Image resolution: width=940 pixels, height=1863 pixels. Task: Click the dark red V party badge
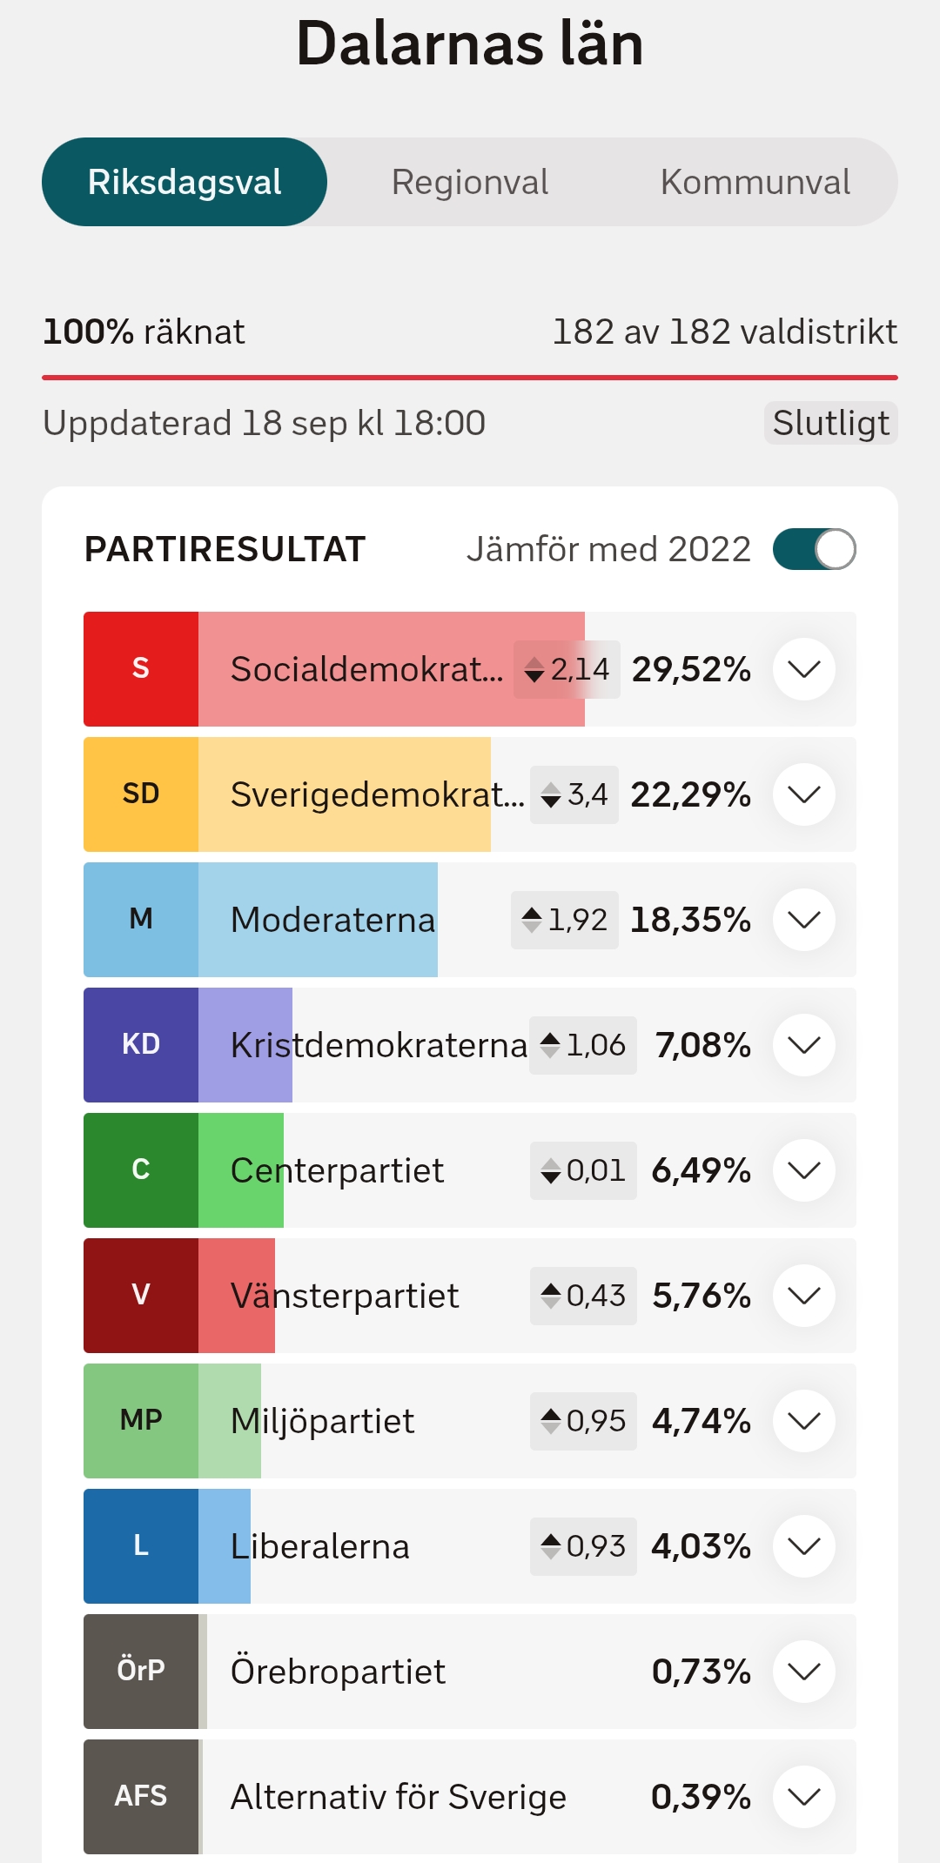(x=141, y=1296)
